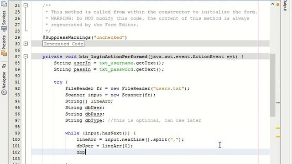The width and height of the screenshot is (292, 164).
Task: Collapse btn_loginActionPerformed method at line 87
Action: (x=26, y=56)
